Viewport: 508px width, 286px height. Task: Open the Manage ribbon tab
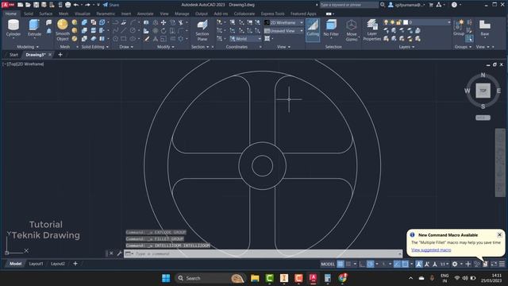click(x=182, y=14)
